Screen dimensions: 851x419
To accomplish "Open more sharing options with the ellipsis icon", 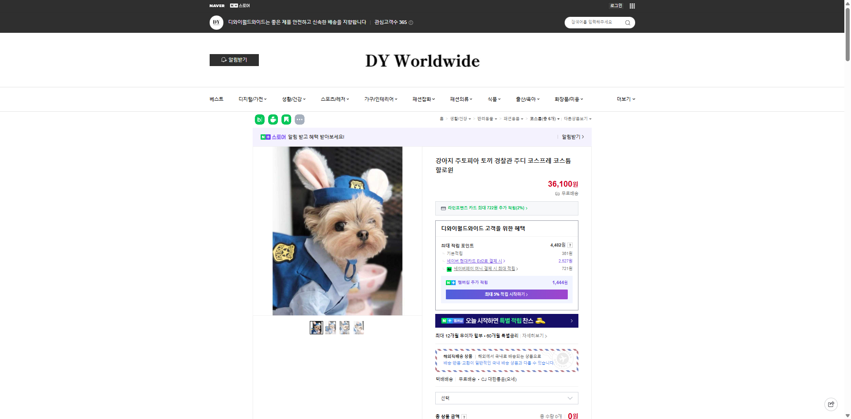I will coord(300,119).
